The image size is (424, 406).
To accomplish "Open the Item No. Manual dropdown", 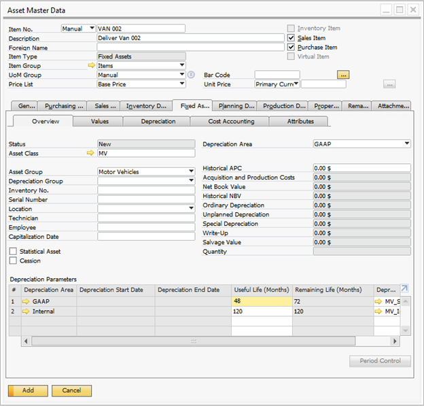I will [92, 28].
